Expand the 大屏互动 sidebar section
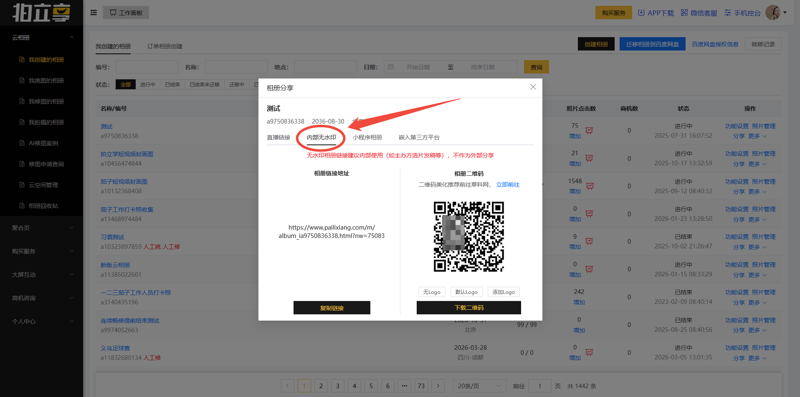The width and height of the screenshot is (800, 397). point(42,275)
